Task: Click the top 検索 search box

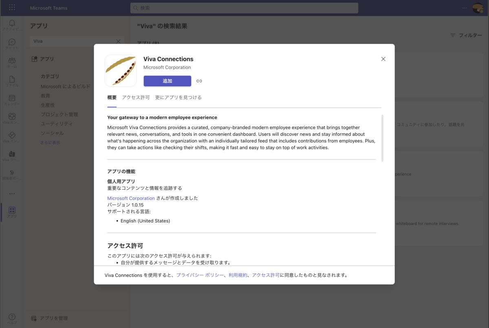Action: 244,8
